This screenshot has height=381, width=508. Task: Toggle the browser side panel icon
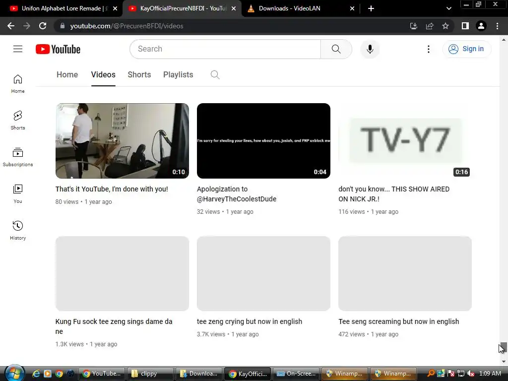(465, 26)
